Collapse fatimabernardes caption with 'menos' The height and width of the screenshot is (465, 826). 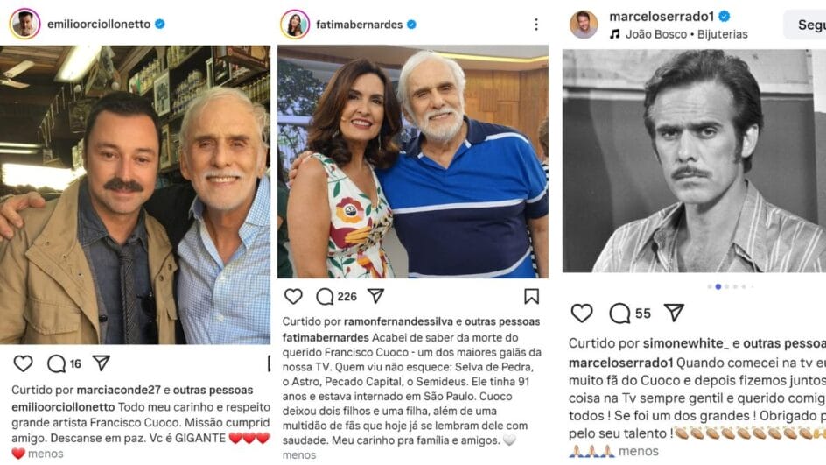point(299,455)
